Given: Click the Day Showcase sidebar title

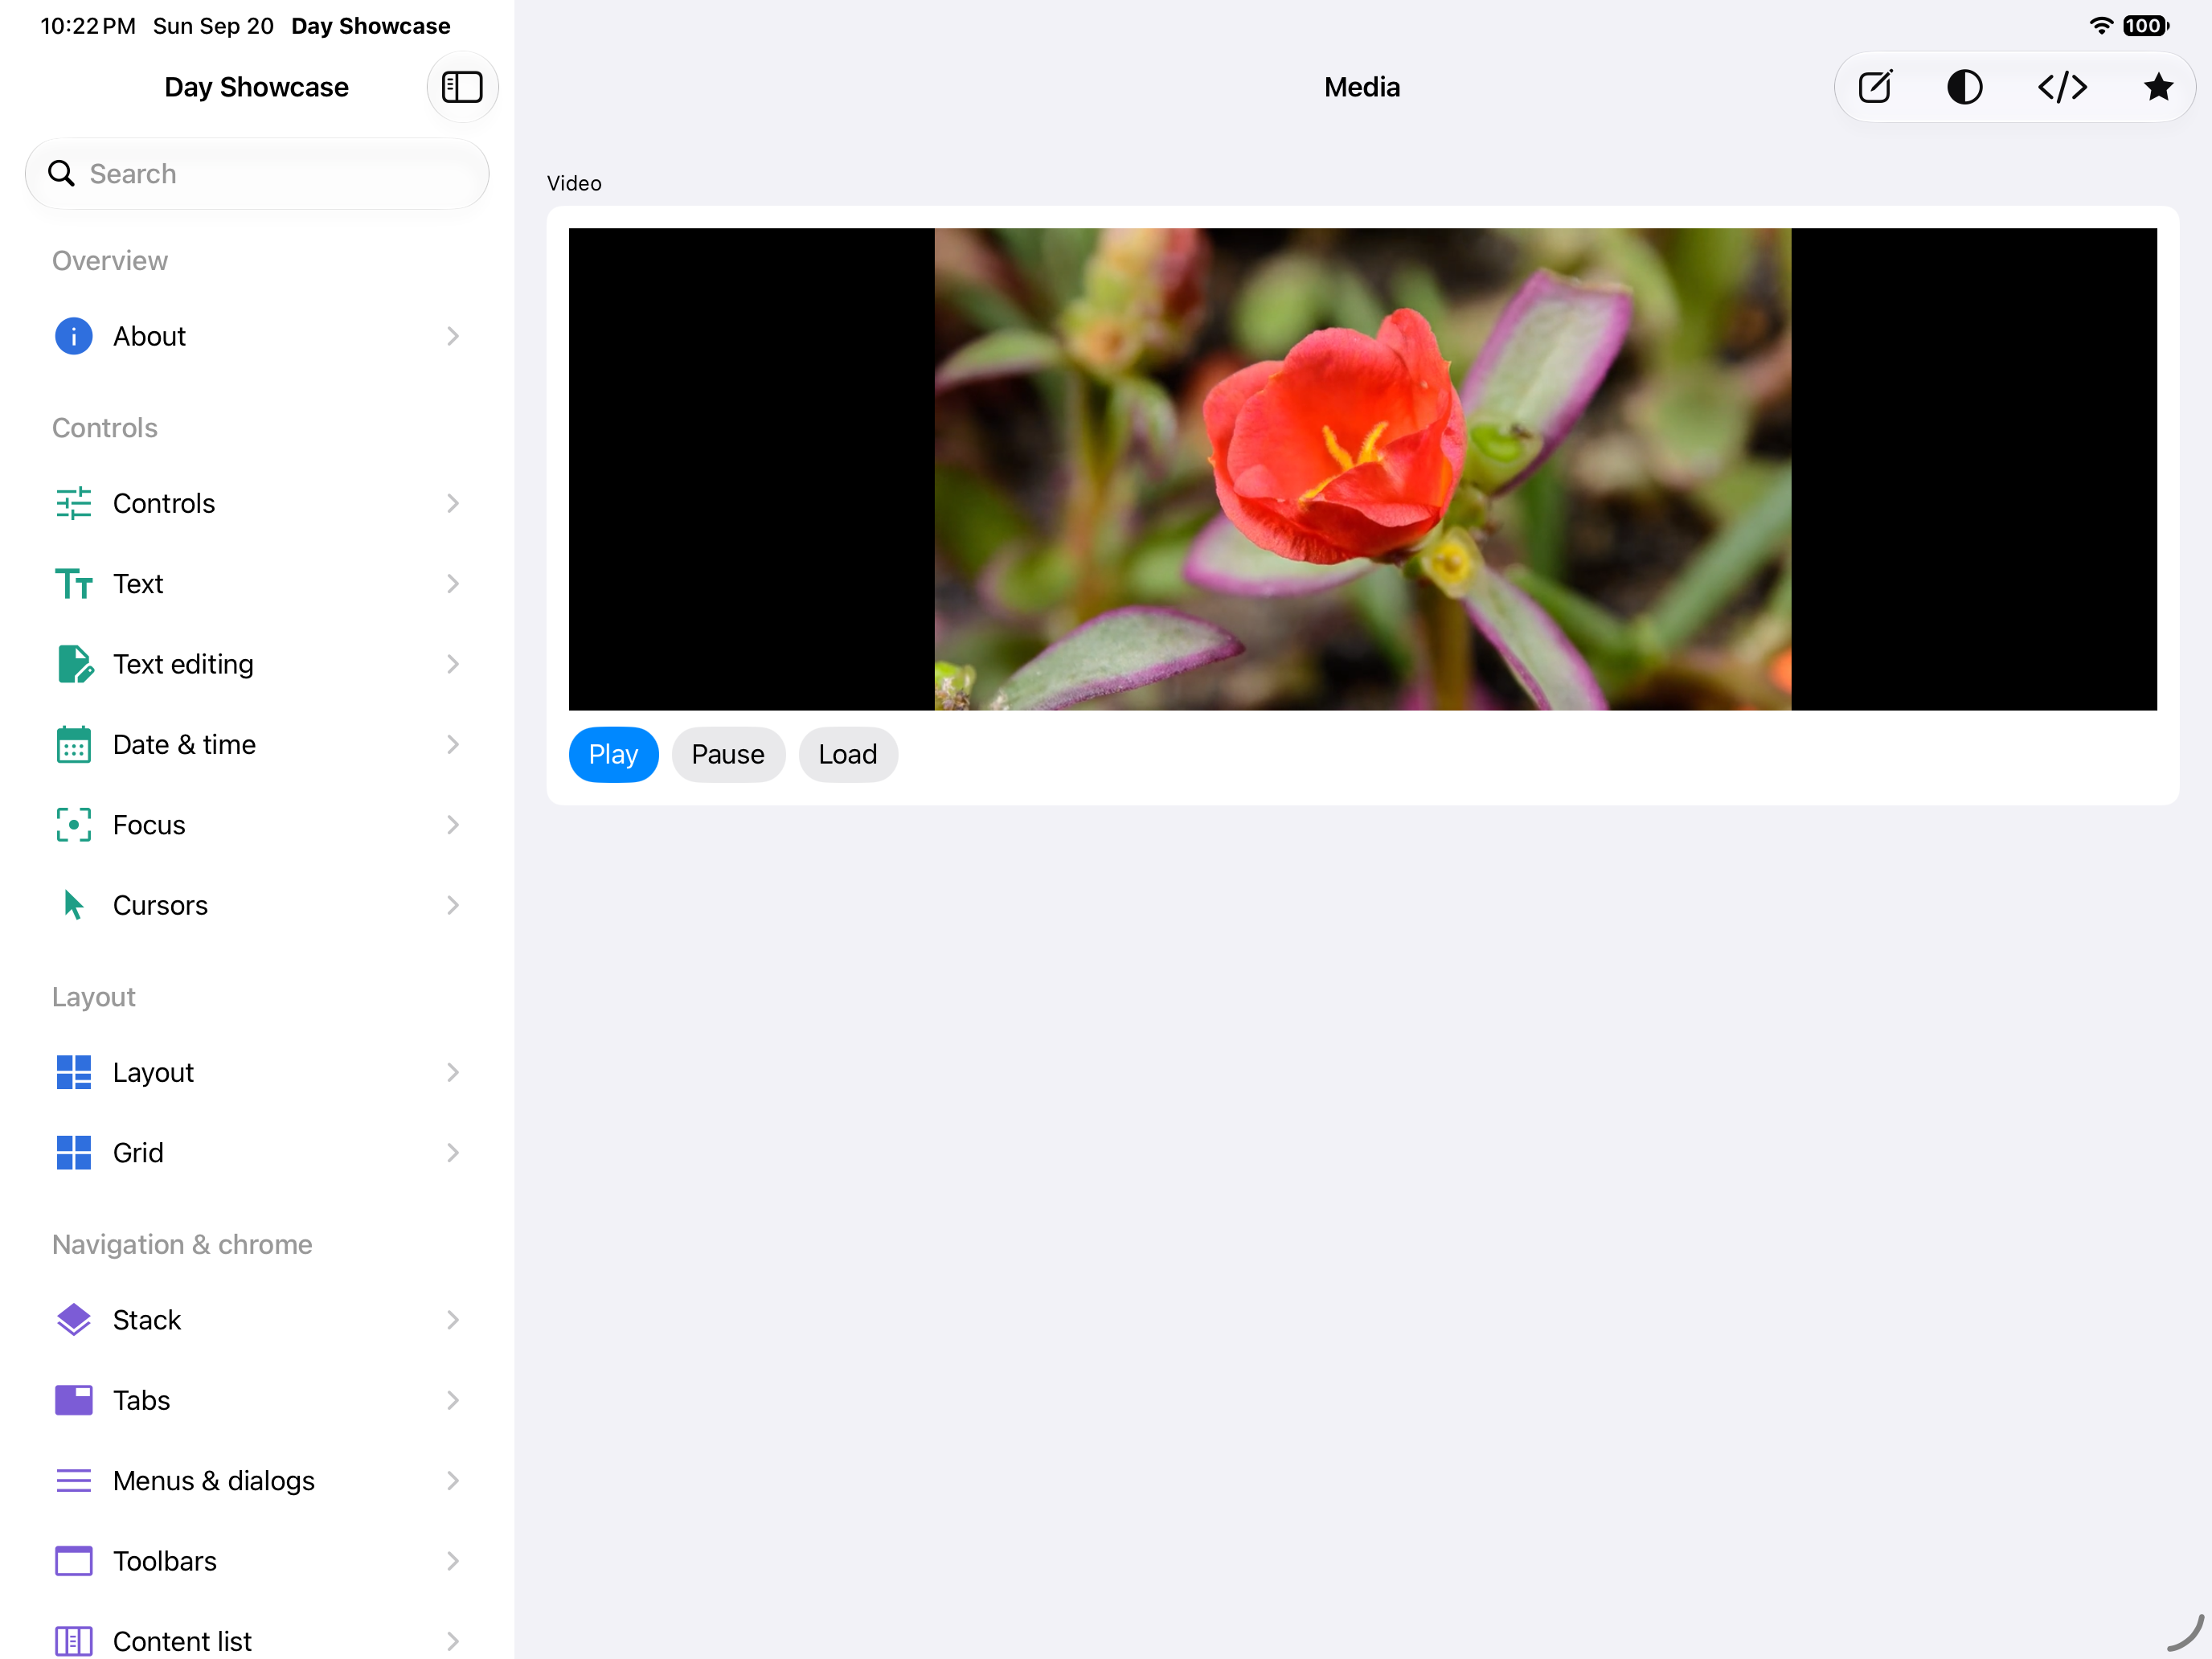Looking at the screenshot, I should click(x=256, y=87).
